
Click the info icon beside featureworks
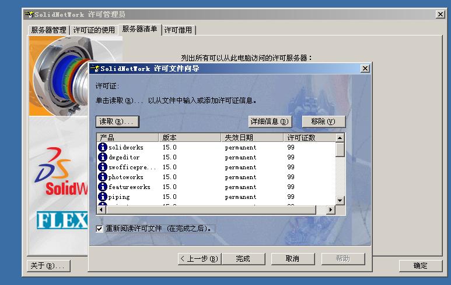pos(103,187)
